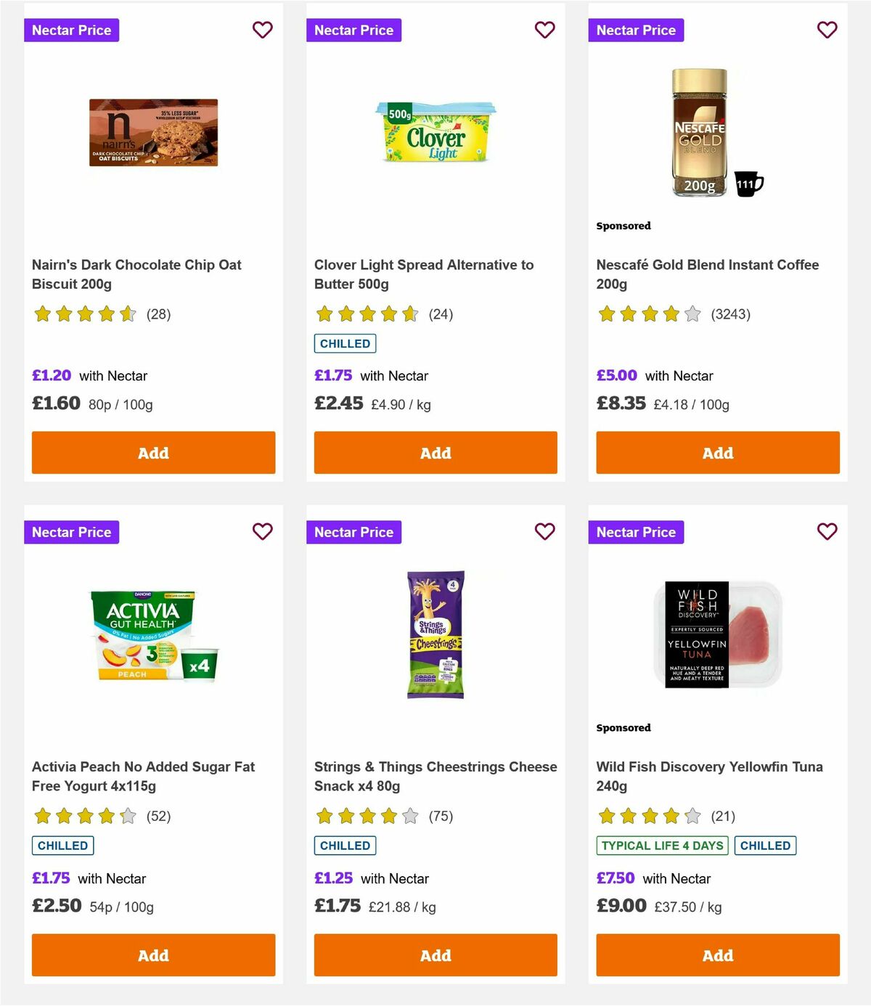Screen dimensions: 871x1006
Task: Click the Nectar Price tab on Wild Fish Tuna
Action: pyautogui.click(x=636, y=531)
